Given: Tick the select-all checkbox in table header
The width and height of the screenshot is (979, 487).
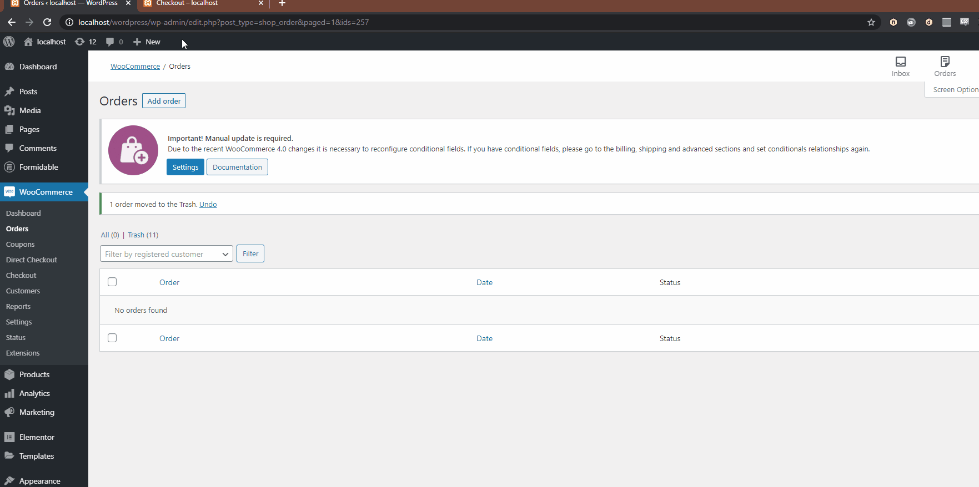Looking at the screenshot, I should tap(112, 282).
